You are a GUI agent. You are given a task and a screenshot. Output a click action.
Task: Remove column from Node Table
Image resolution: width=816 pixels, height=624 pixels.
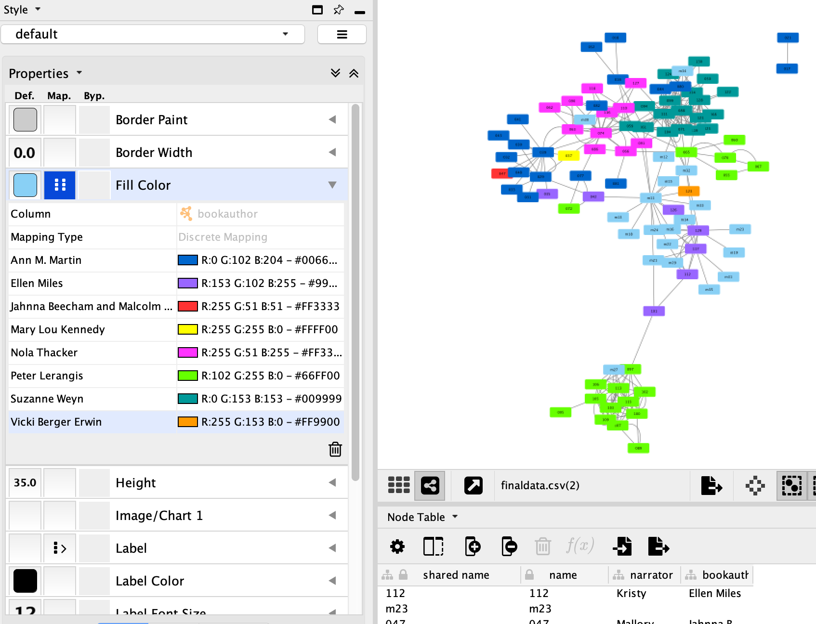pyautogui.click(x=509, y=546)
